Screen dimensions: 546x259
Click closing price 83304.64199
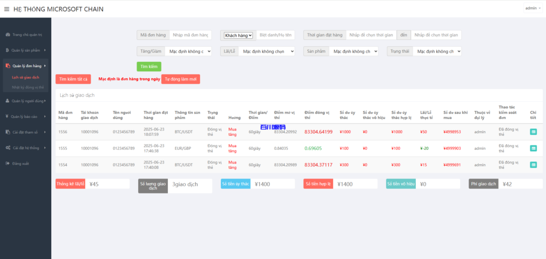[318, 132]
